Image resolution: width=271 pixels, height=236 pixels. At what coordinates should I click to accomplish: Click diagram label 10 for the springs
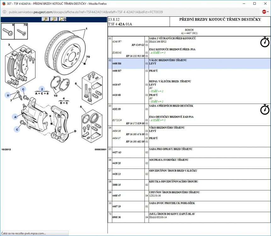(55, 96)
